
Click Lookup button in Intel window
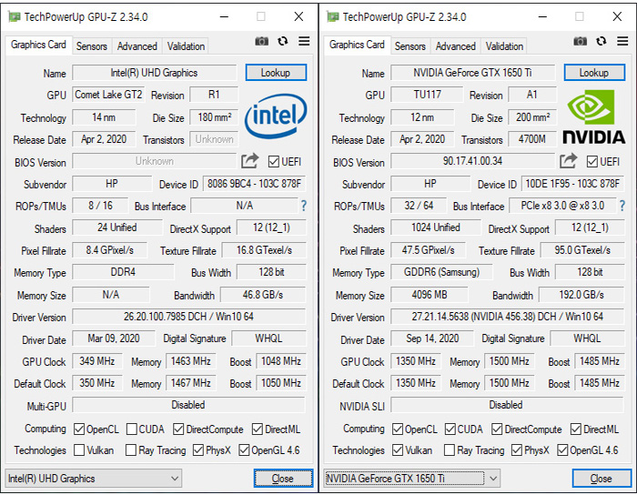276,73
